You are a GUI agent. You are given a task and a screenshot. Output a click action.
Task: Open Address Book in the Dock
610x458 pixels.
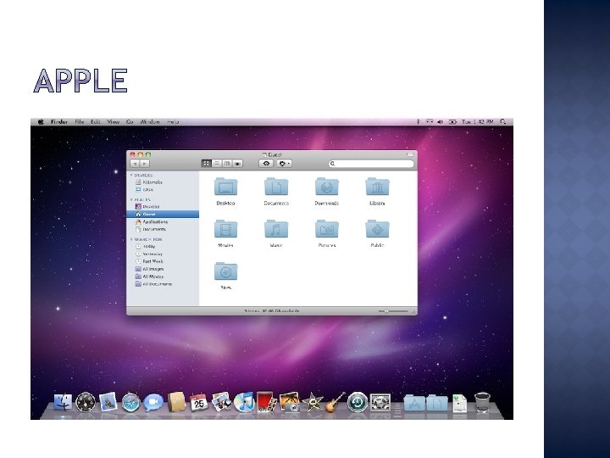pyautogui.click(x=176, y=402)
